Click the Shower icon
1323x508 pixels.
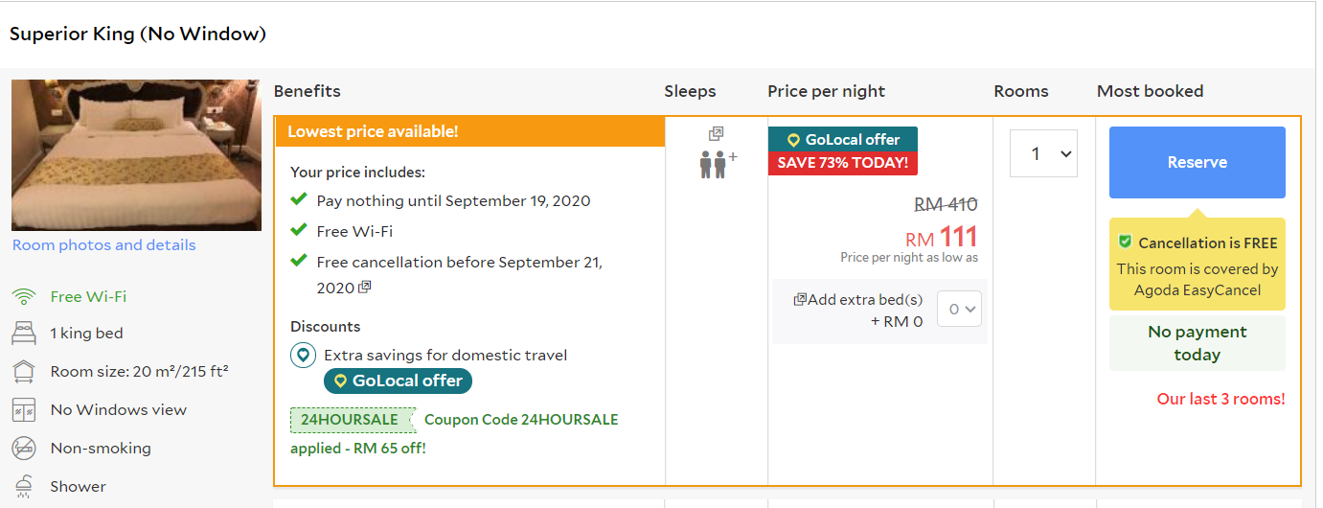tap(24, 486)
